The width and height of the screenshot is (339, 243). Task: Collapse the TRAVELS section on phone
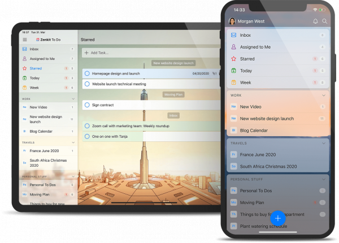coord(323,143)
